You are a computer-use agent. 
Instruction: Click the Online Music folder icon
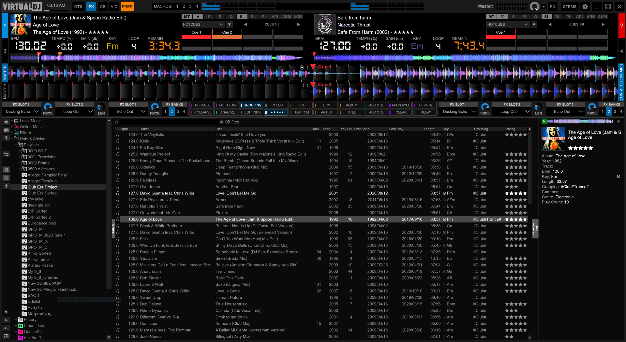[16, 127]
